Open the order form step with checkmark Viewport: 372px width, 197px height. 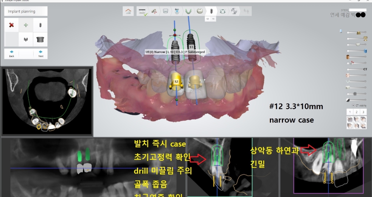coord(142,11)
